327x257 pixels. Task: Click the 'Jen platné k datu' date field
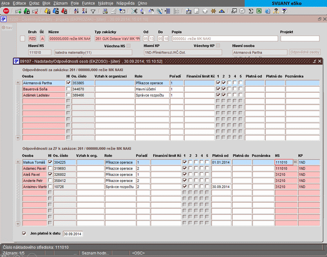73,234
